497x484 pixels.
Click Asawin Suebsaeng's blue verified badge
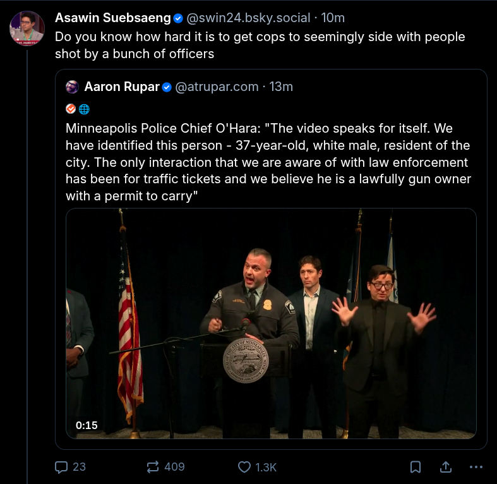pyautogui.click(x=179, y=18)
